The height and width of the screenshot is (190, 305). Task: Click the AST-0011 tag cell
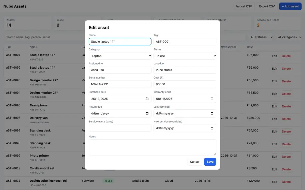click(13, 181)
